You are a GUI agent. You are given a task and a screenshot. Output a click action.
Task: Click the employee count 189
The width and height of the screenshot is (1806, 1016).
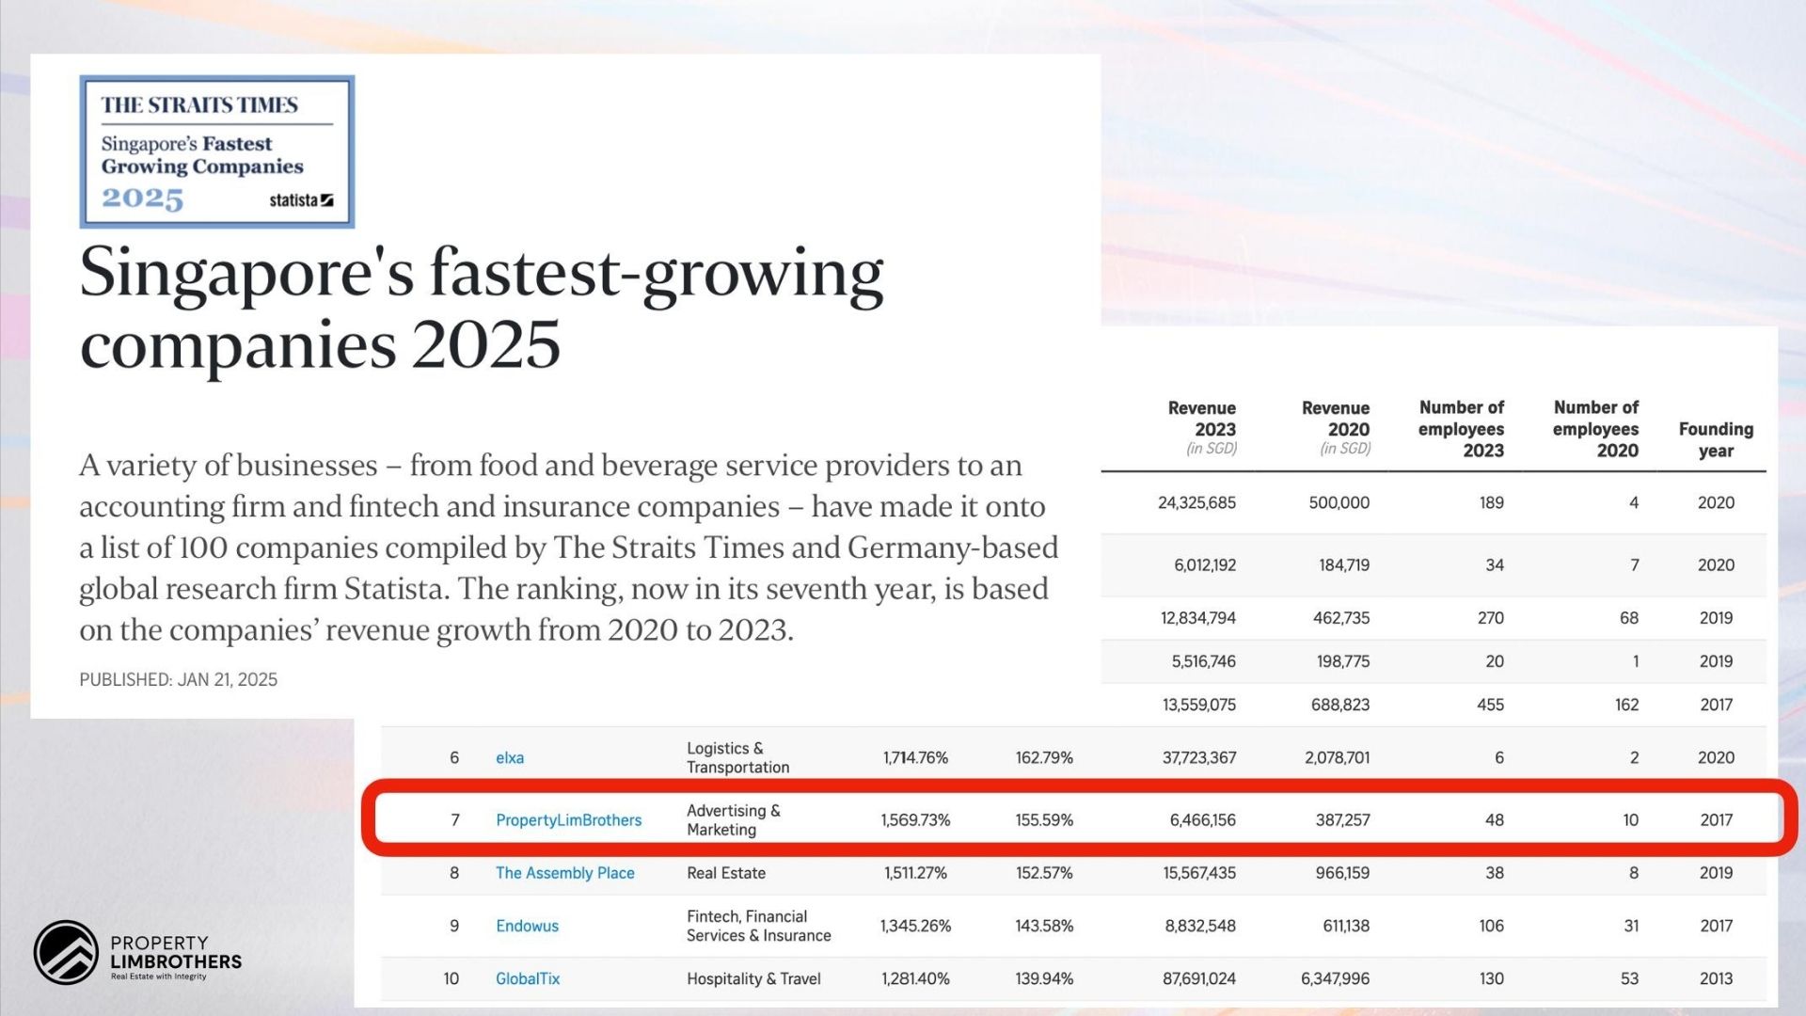coord(1491,502)
